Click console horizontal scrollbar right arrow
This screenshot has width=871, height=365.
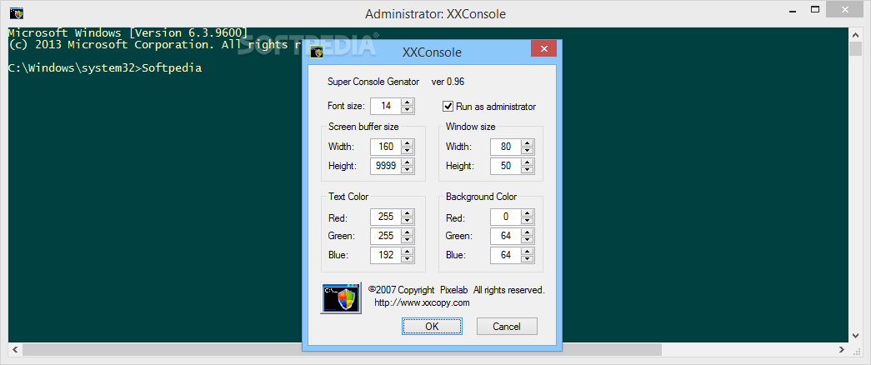tap(843, 350)
